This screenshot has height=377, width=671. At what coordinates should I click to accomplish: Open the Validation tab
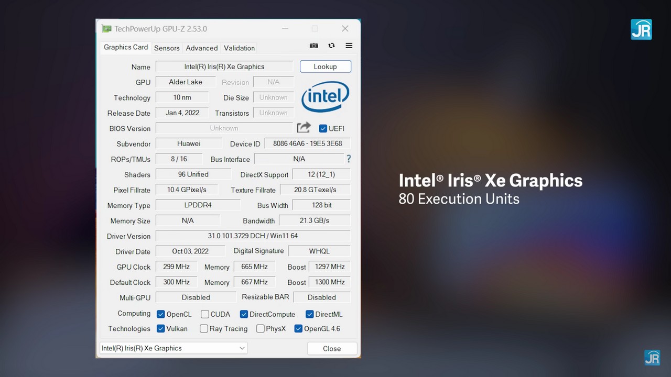point(239,48)
